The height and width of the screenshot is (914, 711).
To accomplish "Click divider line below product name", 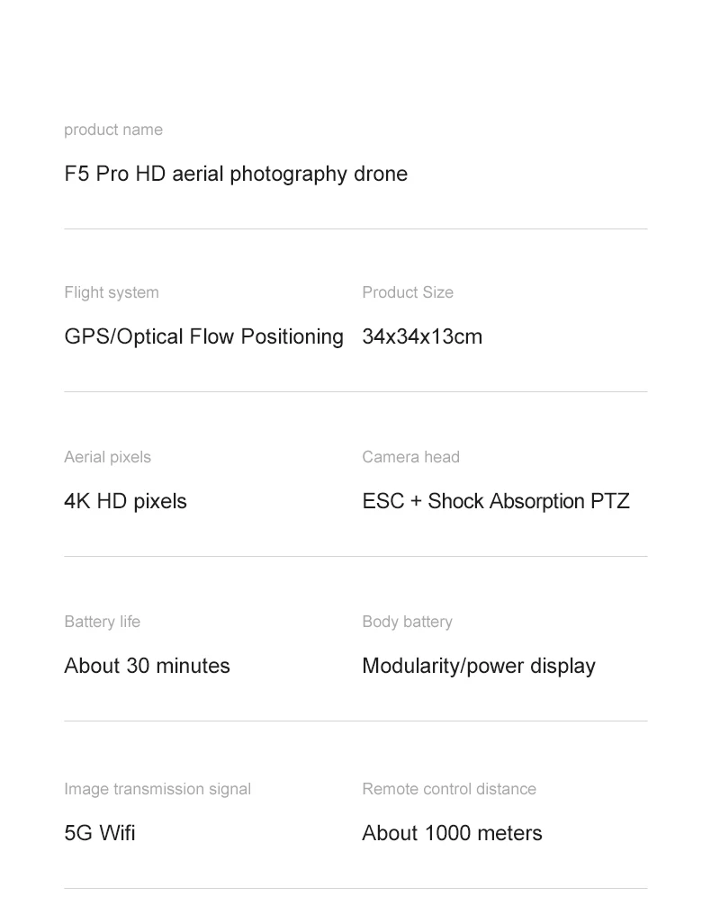I will [x=355, y=229].
